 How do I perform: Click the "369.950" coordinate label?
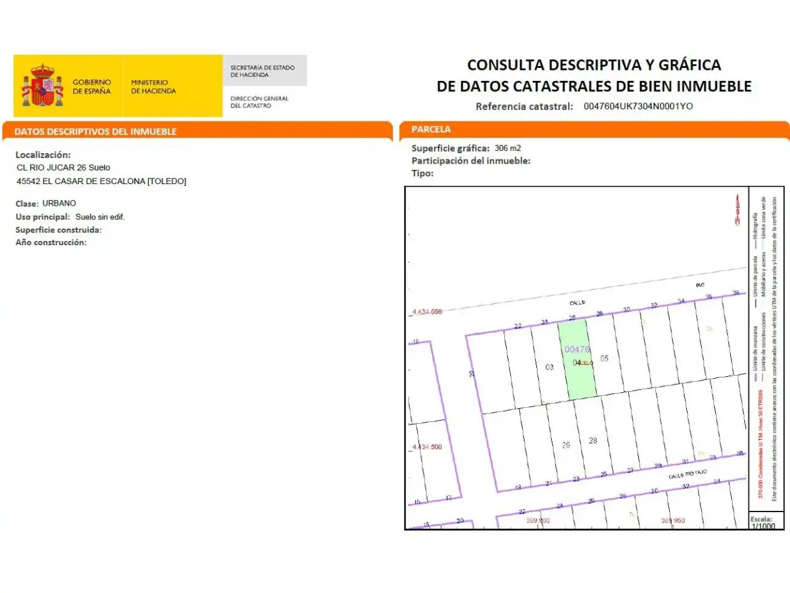[673, 521]
